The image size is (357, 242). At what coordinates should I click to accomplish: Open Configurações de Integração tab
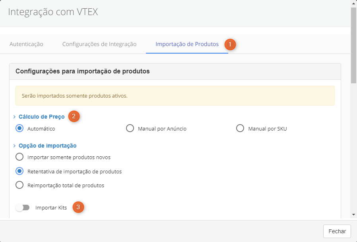point(99,44)
